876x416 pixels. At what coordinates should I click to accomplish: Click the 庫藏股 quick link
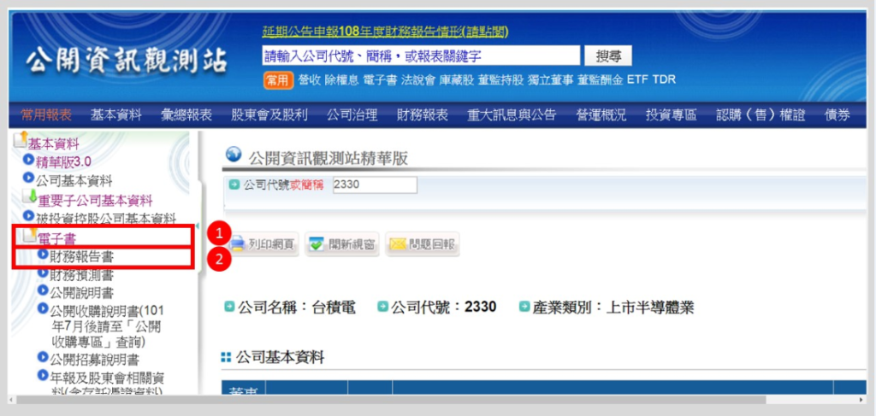click(457, 79)
